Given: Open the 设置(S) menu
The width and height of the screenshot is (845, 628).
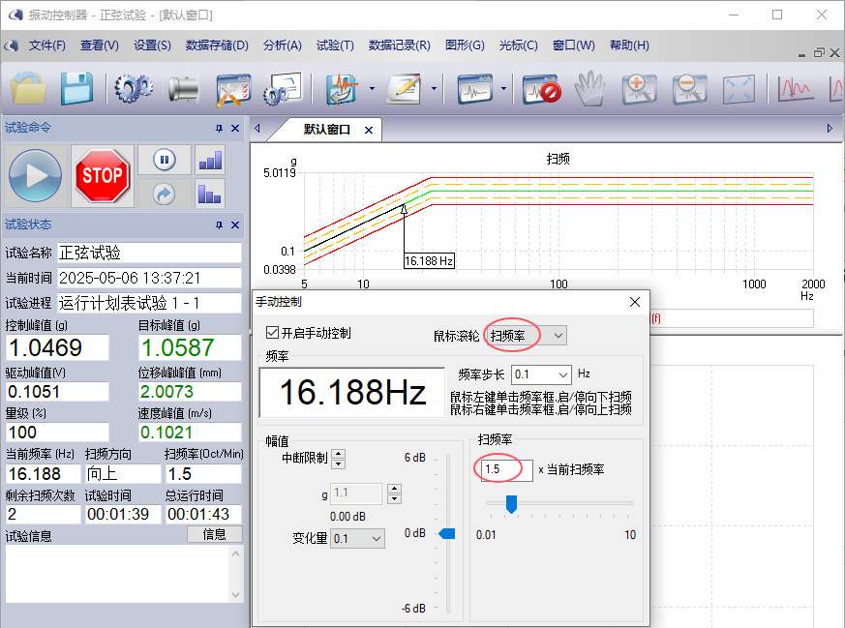Looking at the screenshot, I should tap(152, 45).
